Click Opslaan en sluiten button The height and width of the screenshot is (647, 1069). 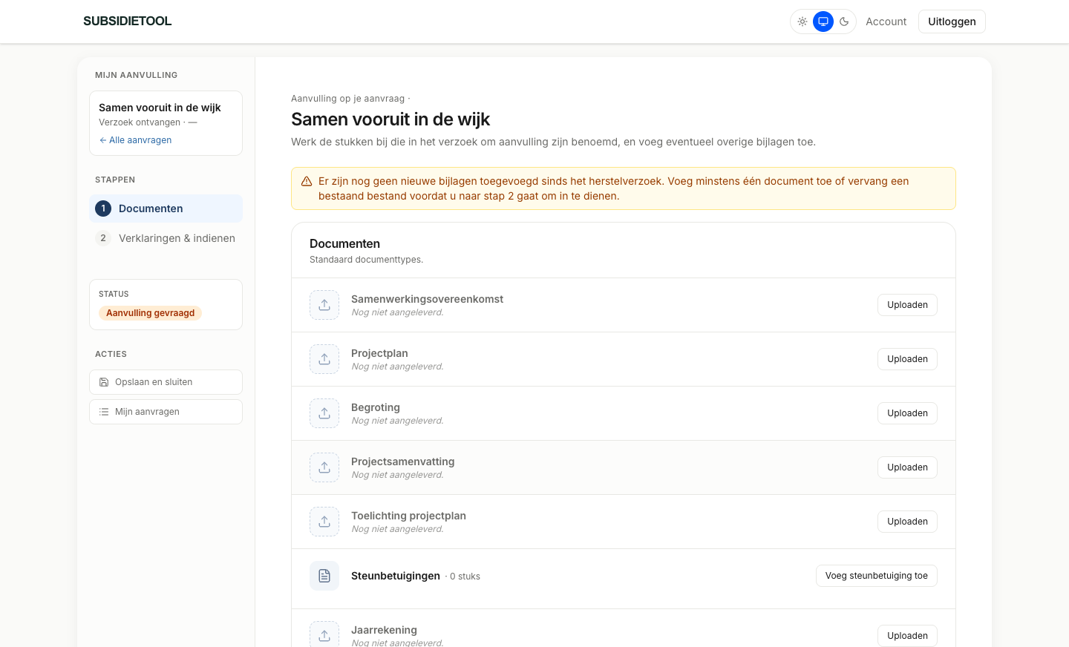(166, 382)
